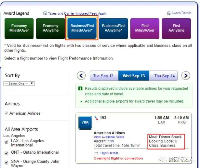Click the 'Award Legend' heading

coord(16,13)
